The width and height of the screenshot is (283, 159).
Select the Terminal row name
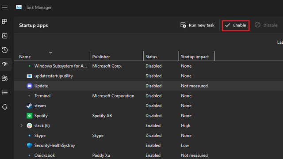click(x=42, y=96)
